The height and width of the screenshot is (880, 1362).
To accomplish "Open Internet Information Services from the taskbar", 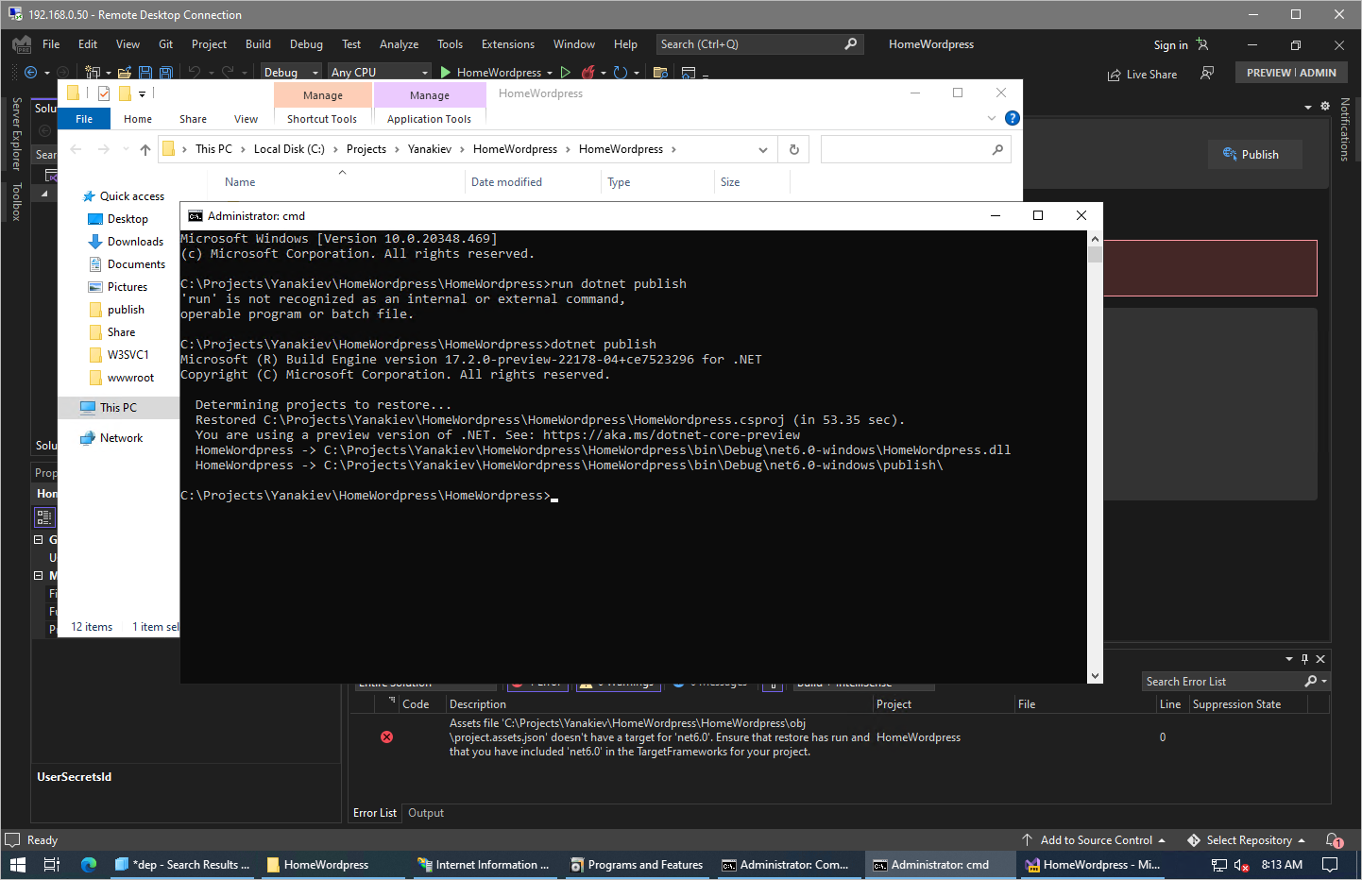I will tap(485, 864).
